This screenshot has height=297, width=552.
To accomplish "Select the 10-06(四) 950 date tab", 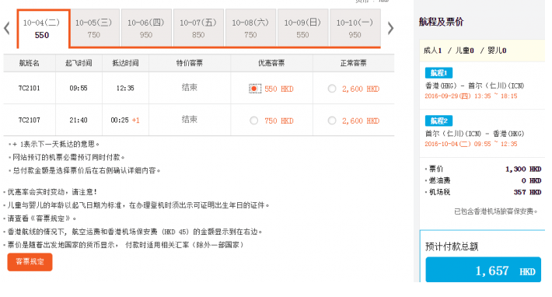I will (146, 28).
